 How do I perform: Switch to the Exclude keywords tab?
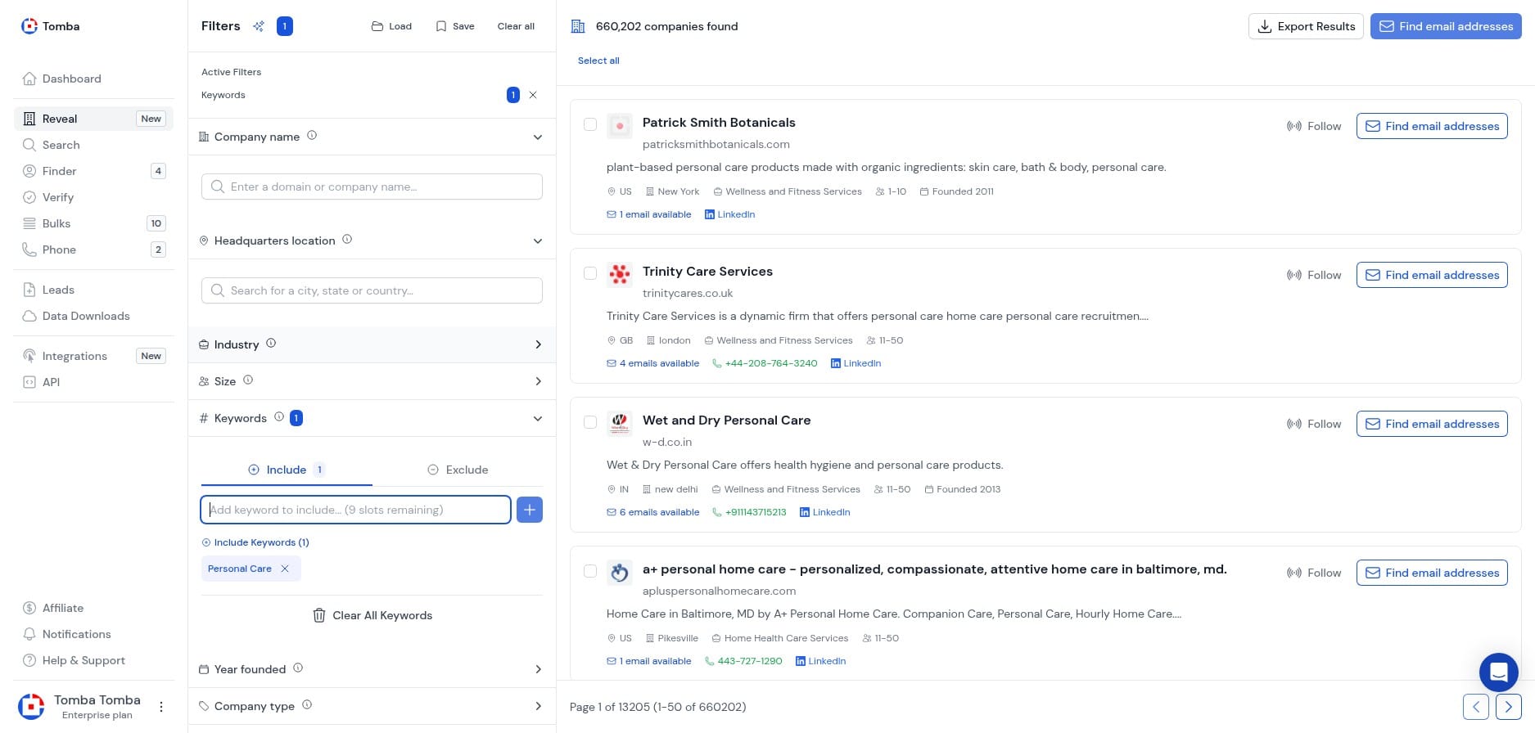(458, 470)
